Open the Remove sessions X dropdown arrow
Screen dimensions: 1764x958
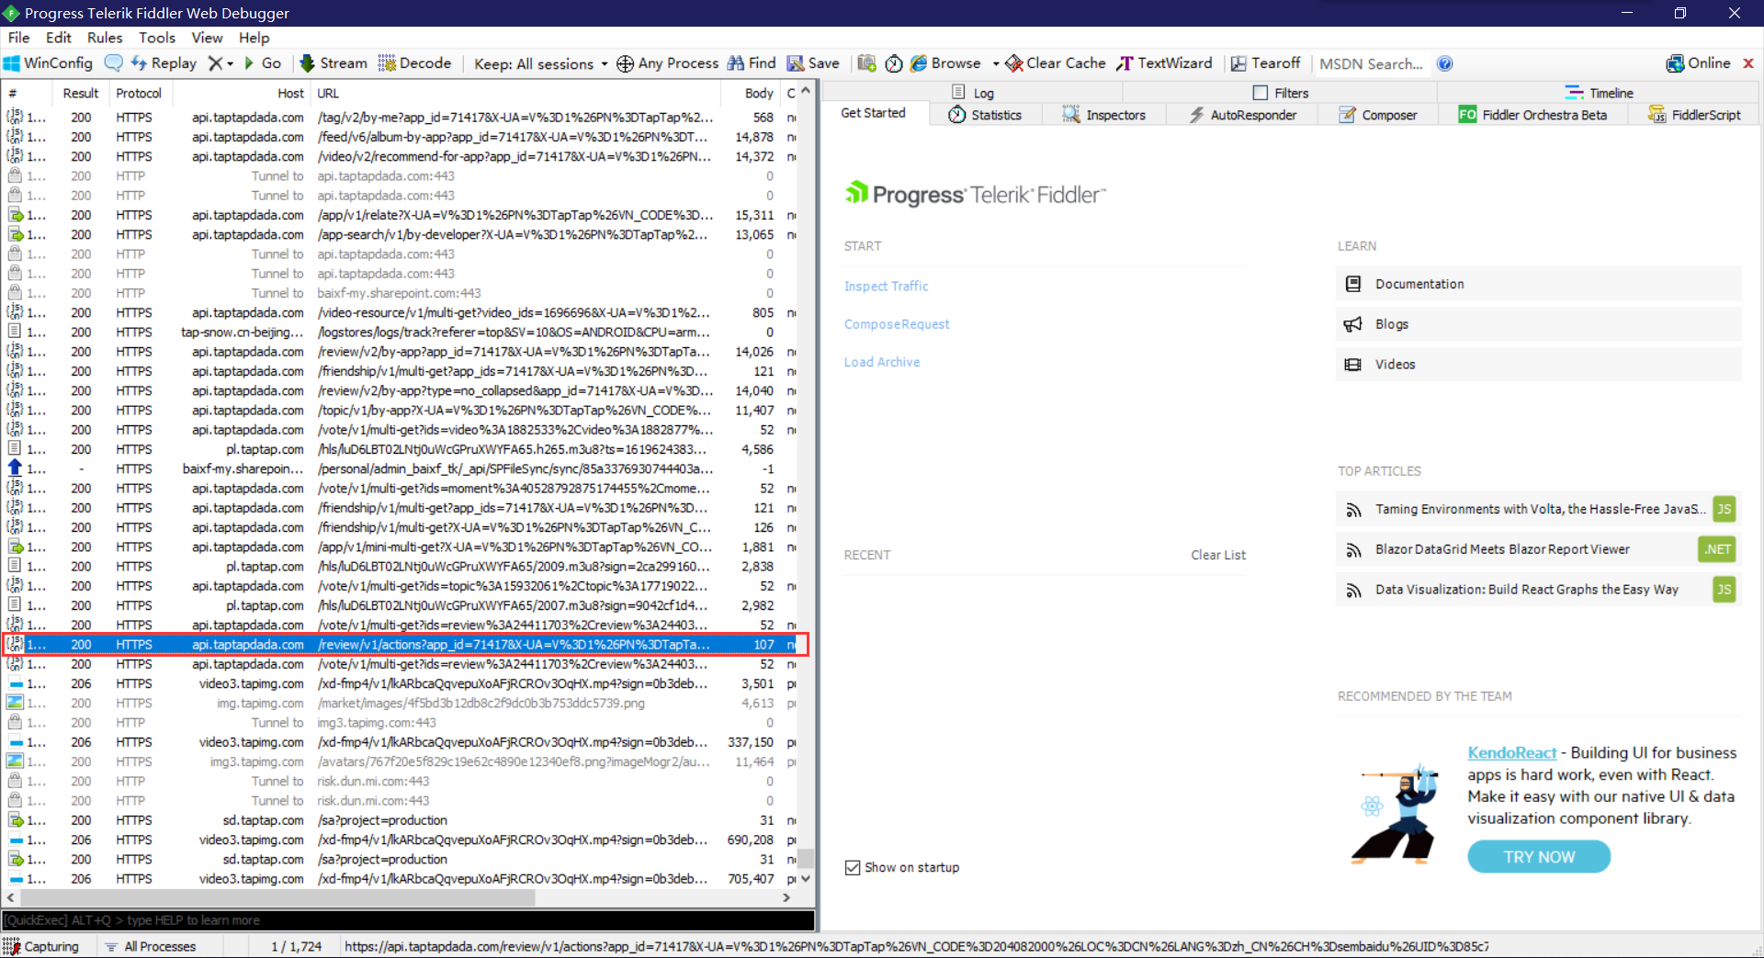(230, 64)
